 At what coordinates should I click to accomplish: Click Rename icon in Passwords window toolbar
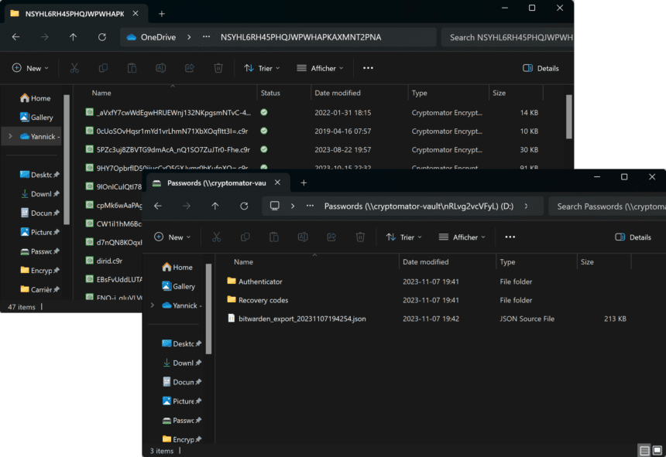303,237
